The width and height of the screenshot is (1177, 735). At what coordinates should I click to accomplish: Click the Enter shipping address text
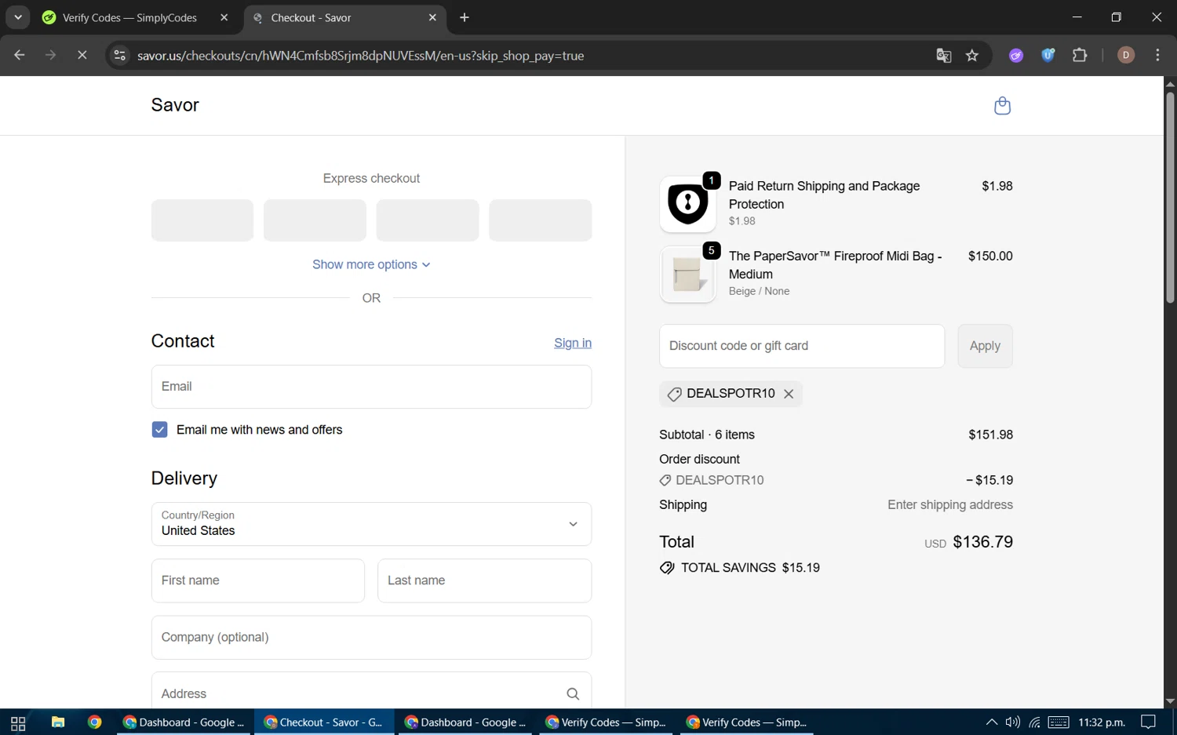pos(950,505)
